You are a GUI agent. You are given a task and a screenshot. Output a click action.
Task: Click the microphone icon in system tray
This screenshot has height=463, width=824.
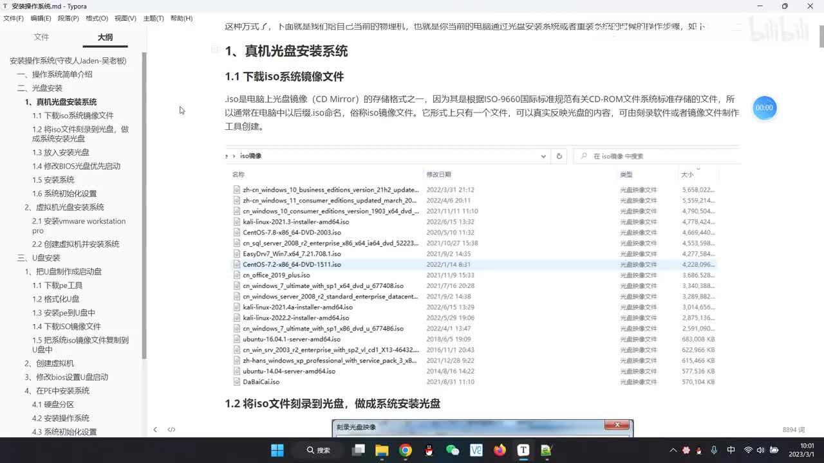[714, 450]
